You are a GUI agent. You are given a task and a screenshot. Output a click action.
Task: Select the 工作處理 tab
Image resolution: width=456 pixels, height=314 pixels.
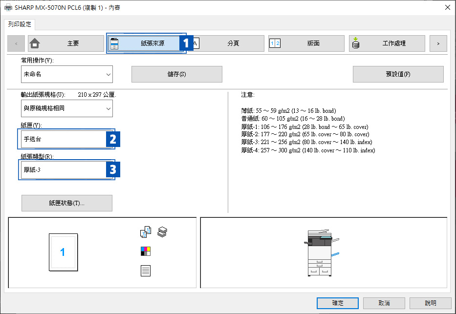click(387, 43)
